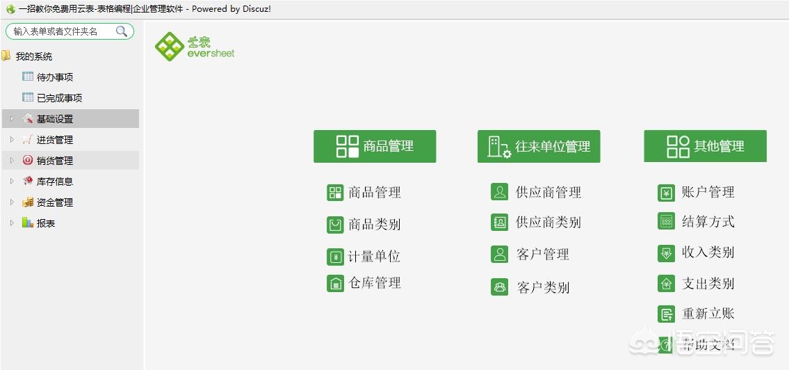Click the 计量单位 green icon
The width and height of the screenshot is (789, 370).
click(x=335, y=257)
